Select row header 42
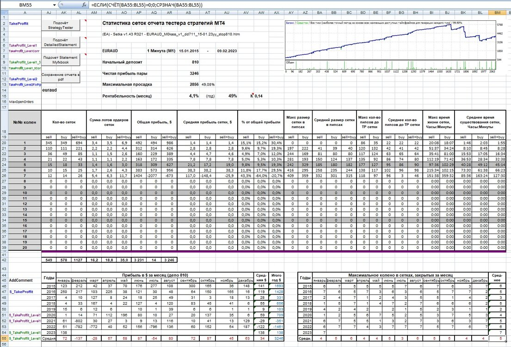This screenshot has height=347, width=511. point(4,260)
